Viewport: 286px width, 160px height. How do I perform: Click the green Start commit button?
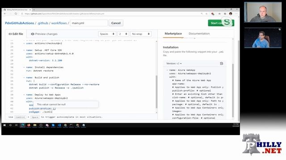[221, 23]
